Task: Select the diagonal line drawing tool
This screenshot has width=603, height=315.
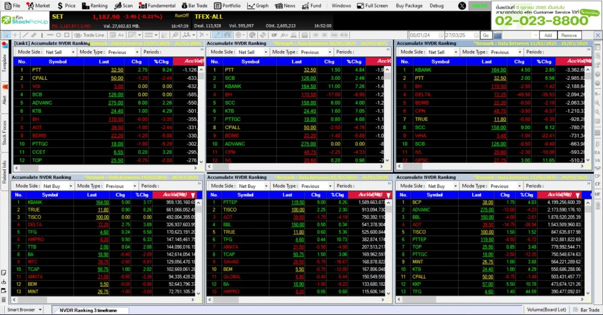Action: (x=25, y=35)
